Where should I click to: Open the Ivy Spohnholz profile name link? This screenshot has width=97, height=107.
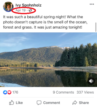click(x=28, y=5)
